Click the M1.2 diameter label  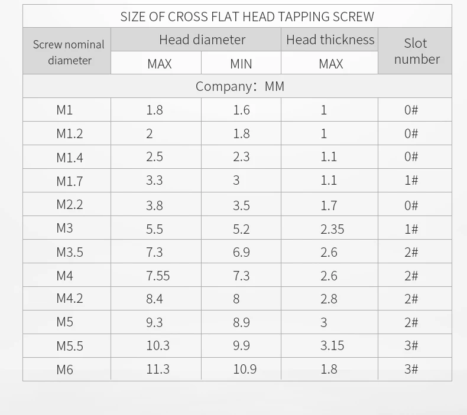[69, 133]
